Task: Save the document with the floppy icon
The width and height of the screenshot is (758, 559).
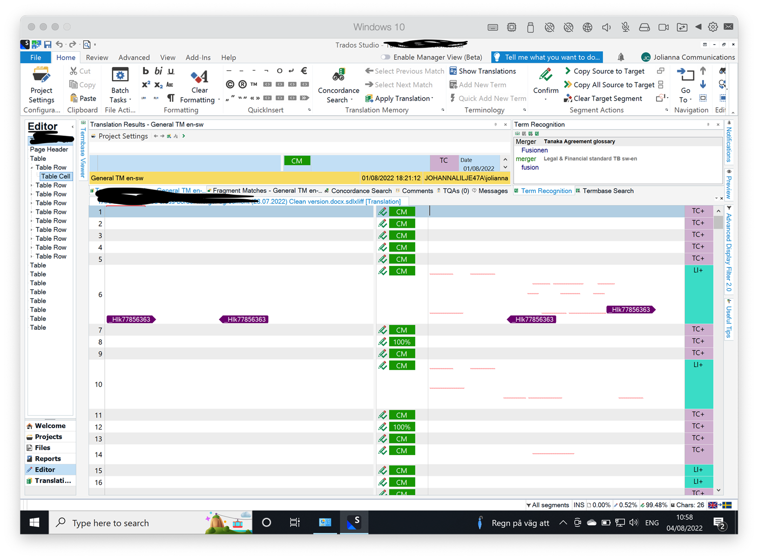Action: (x=47, y=44)
